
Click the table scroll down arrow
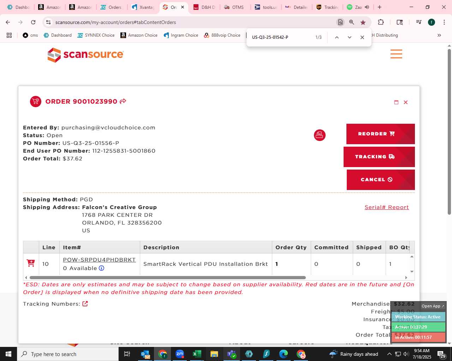[x=412, y=271]
